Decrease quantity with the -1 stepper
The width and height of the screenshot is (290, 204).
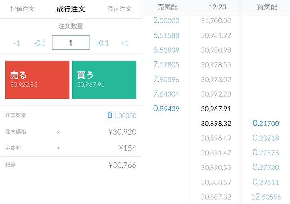[17, 43]
